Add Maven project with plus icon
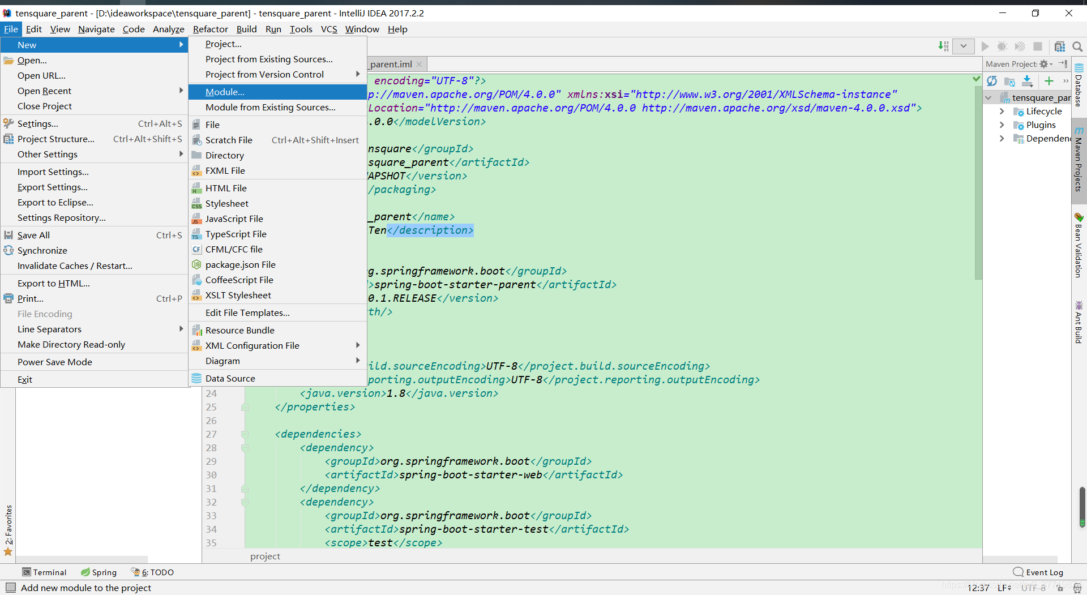This screenshot has height=595, width=1087. [1049, 81]
